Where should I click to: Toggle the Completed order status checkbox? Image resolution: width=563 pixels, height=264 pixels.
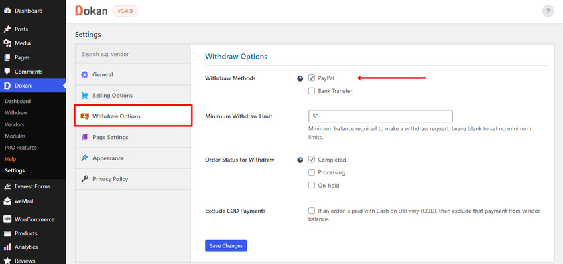click(312, 160)
